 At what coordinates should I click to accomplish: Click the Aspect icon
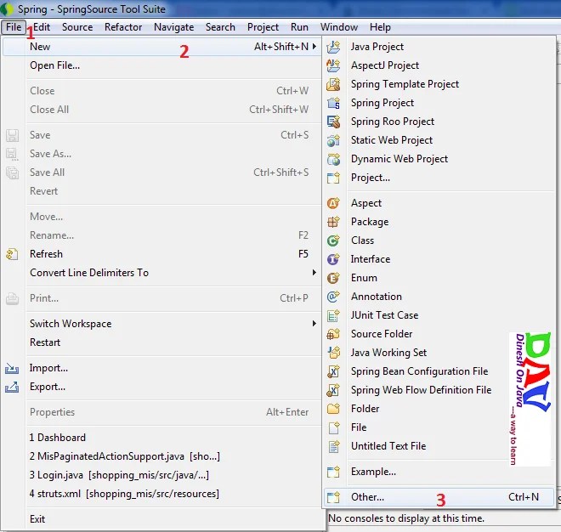click(x=333, y=203)
